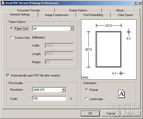This screenshot has width=143, height=119.
Task: Click the Scale input field showing 100
Action: pos(49,98)
